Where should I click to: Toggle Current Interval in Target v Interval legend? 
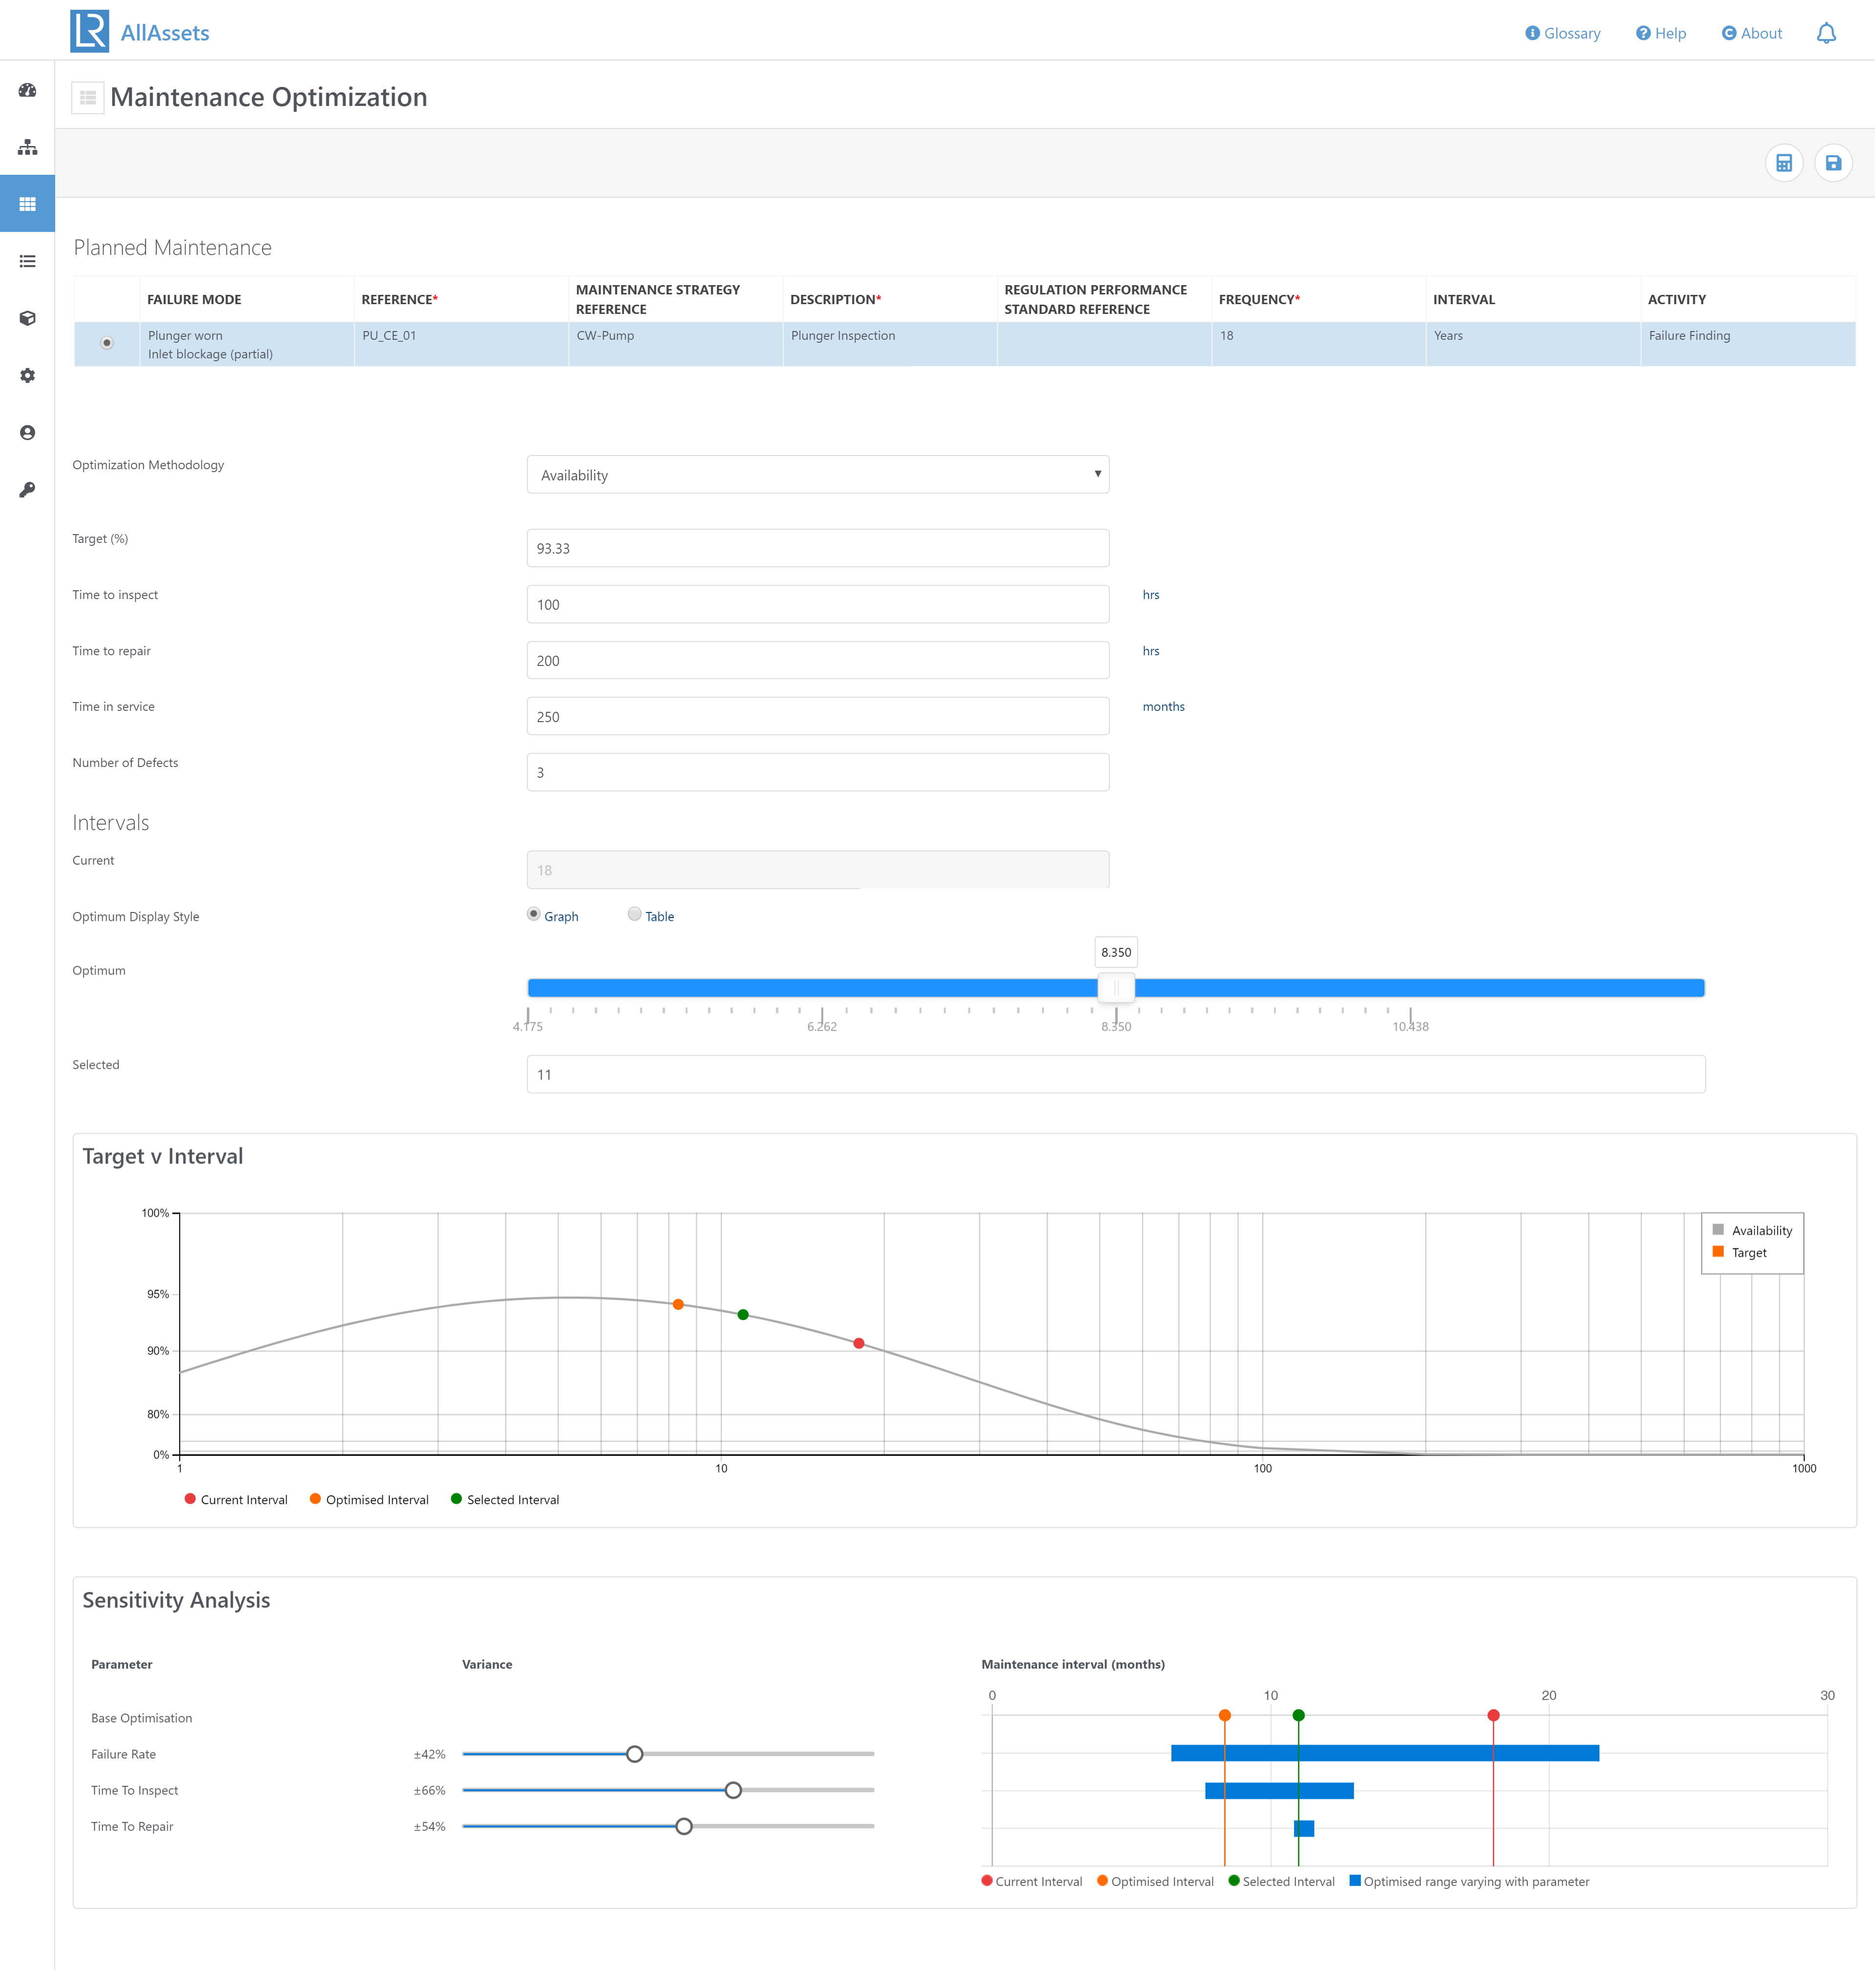coord(236,1499)
